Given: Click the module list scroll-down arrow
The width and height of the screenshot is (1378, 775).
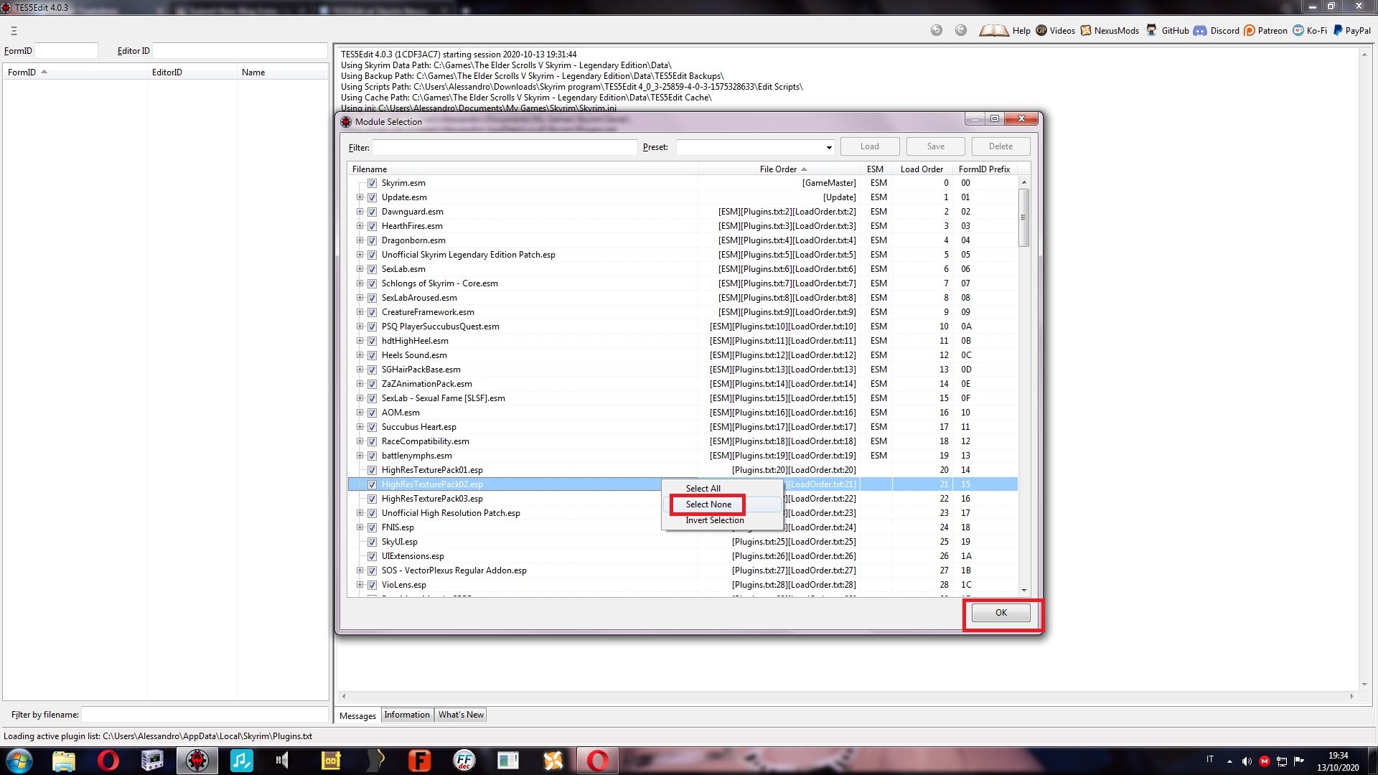Looking at the screenshot, I should tap(1024, 591).
